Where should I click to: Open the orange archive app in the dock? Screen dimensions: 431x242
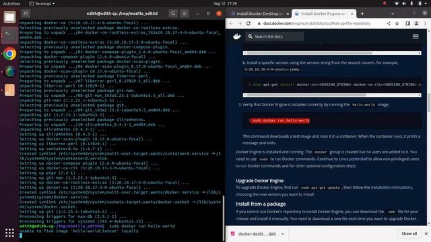[9, 90]
